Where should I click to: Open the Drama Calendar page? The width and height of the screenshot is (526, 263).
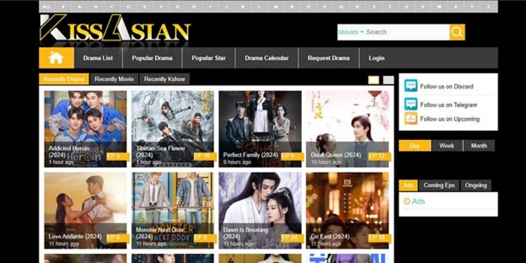click(x=267, y=58)
